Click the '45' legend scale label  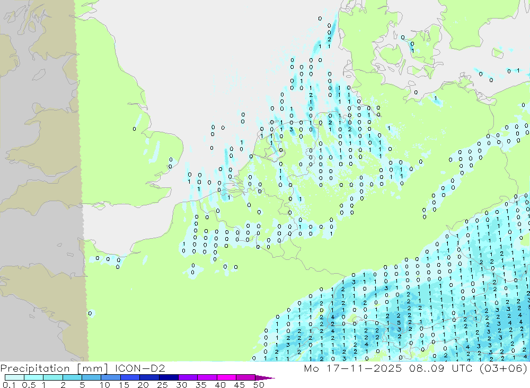point(240,385)
